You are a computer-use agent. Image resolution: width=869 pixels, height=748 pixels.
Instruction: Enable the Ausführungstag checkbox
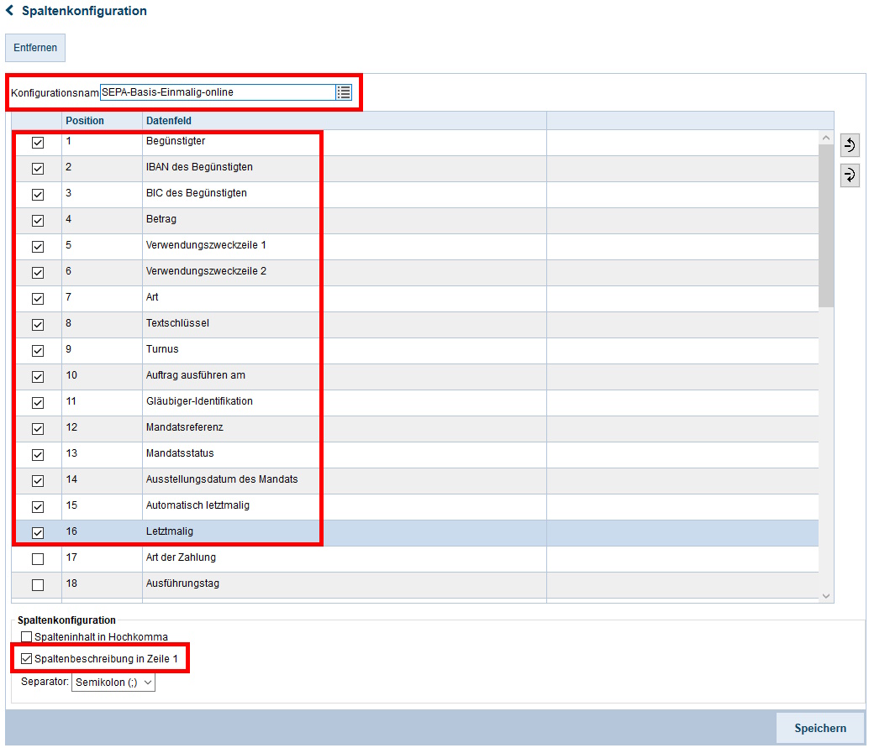click(x=38, y=585)
